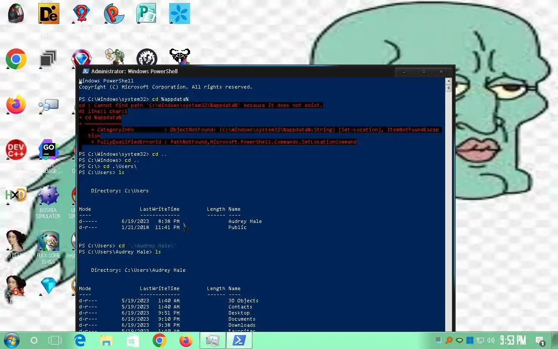
Task: Open the orange 'P' swirl desktop icon
Action: tap(114, 14)
